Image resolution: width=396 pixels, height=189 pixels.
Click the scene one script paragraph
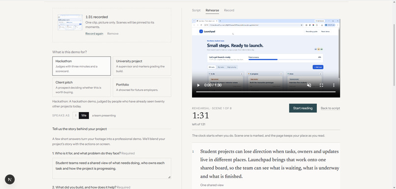coord(269,164)
